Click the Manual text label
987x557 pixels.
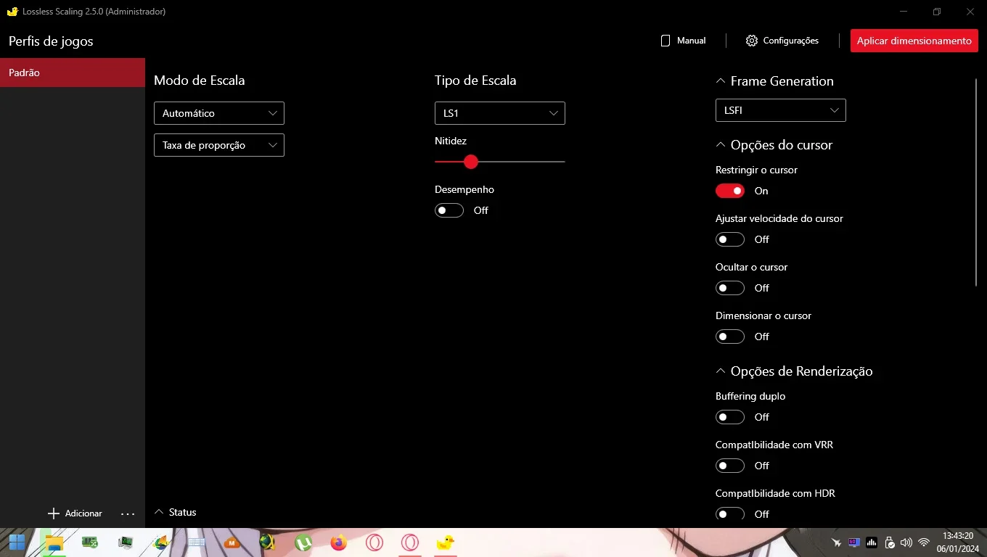[x=691, y=41]
